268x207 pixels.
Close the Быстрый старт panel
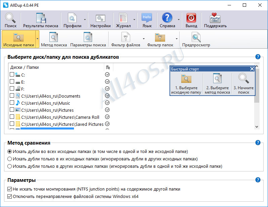(252, 69)
